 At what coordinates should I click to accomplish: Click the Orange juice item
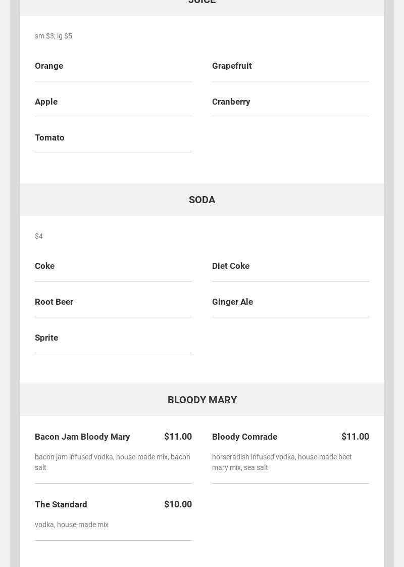[49, 66]
